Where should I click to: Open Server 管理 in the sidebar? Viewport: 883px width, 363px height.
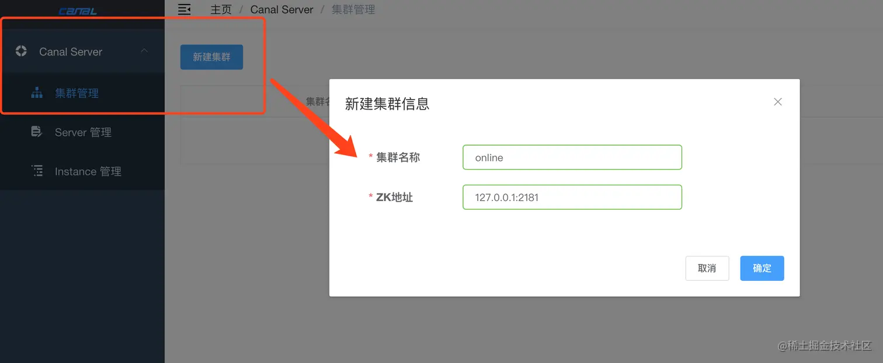(82, 132)
